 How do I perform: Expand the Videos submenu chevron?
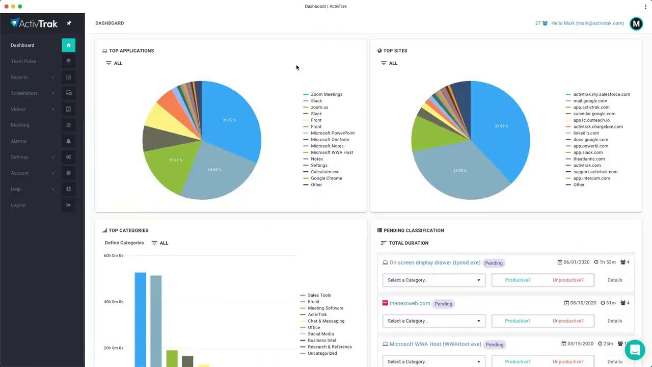pyautogui.click(x=53, y=109)
